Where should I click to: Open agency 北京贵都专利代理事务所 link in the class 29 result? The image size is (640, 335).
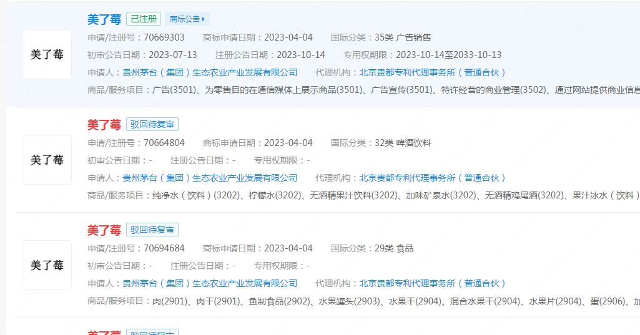[432, 283]
